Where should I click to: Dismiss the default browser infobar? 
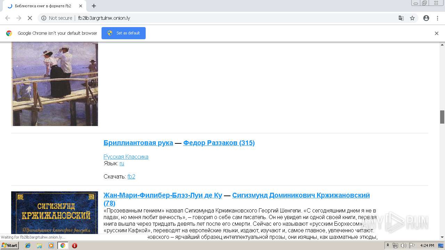(437, 33)
